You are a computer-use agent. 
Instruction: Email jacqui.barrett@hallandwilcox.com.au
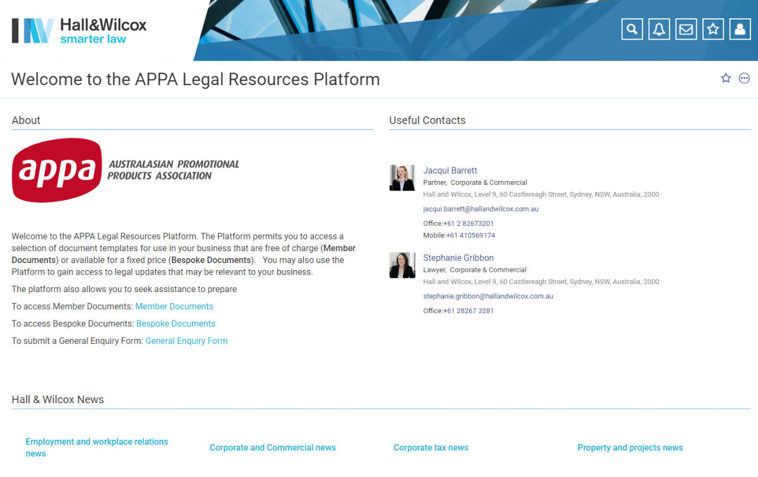tap(481, 209)
